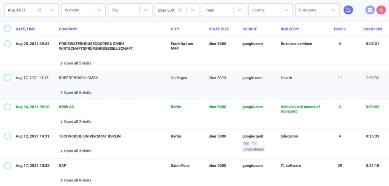Click the 'app' keyword tag
This screenshot has height=186, width=389.
[x=246, y=143]
